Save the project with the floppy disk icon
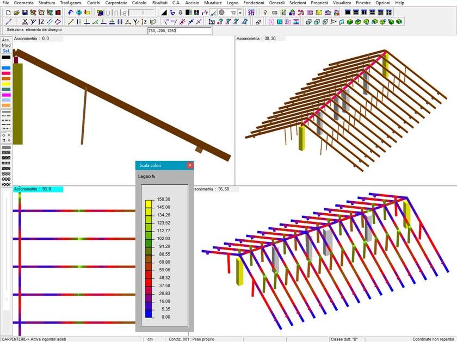Viewport: 457px width, 342px height. [24, 13]
